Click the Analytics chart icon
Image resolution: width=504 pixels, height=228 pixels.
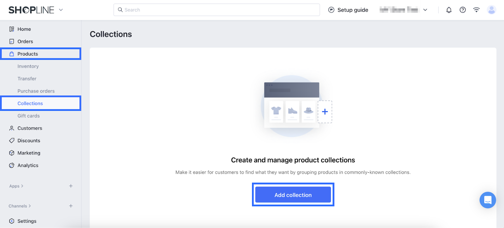[12, 165]
